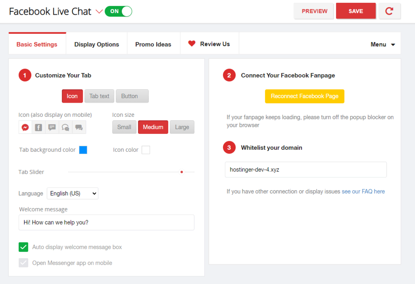Open the 'see our FAQ here' link
Viewport: 415px width, 284px height.
coord(363,191)
